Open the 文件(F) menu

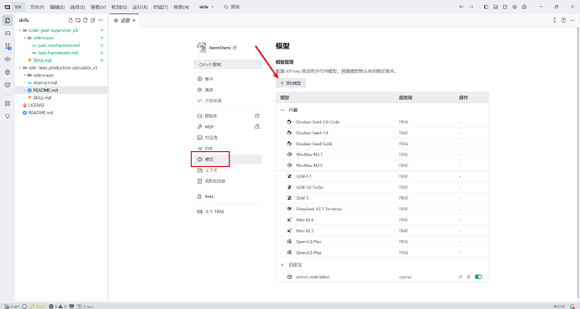[37, 7]
